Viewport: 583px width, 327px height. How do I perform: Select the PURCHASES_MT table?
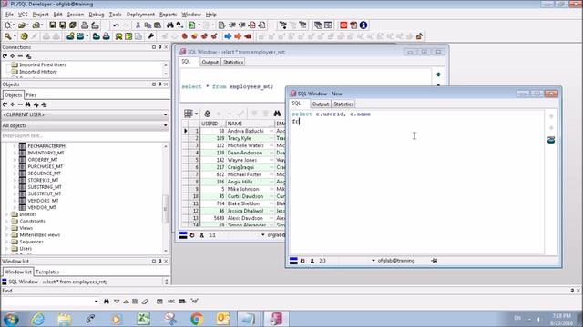(45, 166)
